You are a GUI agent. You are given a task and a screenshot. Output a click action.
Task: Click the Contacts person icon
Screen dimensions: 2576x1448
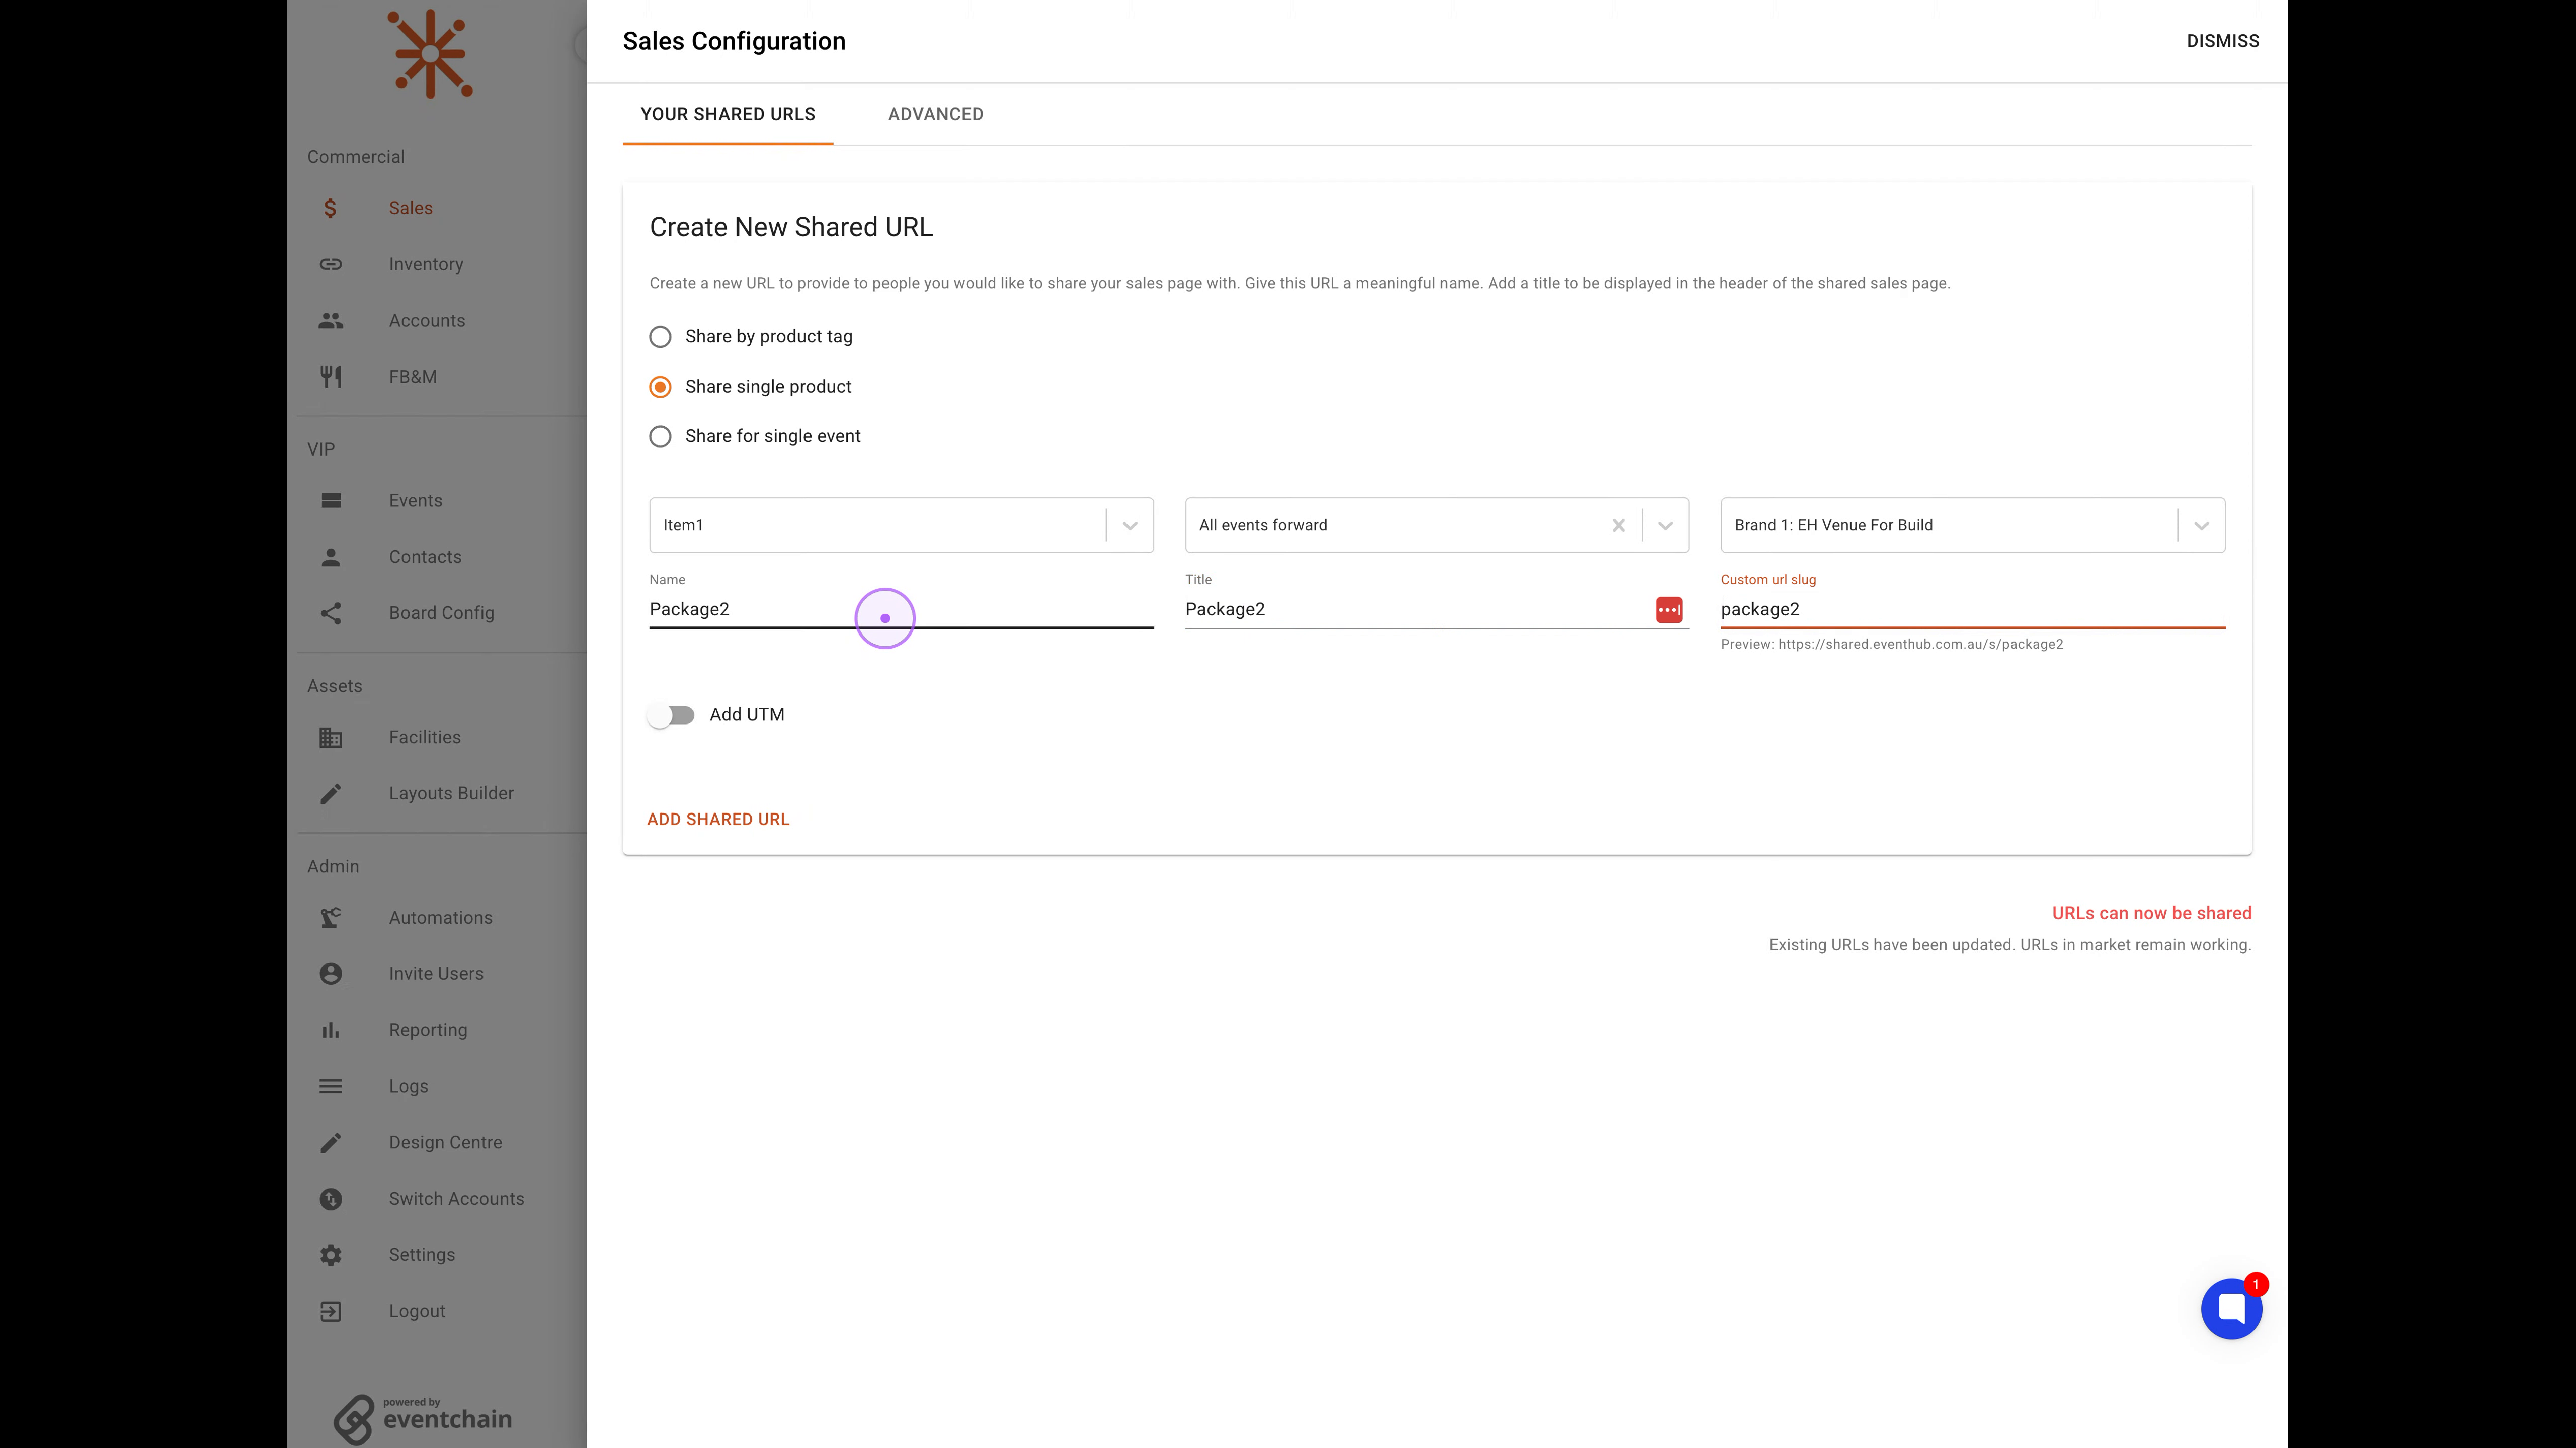331,557
